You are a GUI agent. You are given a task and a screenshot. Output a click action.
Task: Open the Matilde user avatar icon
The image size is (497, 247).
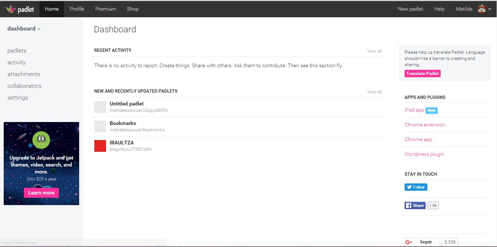point(482,9)
